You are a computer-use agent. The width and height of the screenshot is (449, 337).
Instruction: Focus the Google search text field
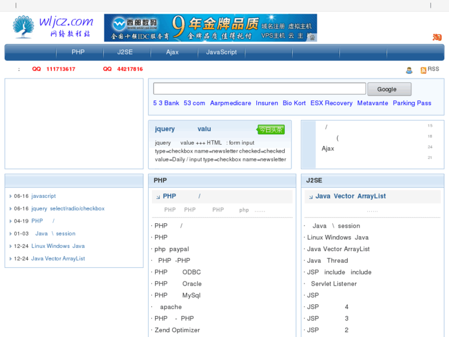point(259,88)
